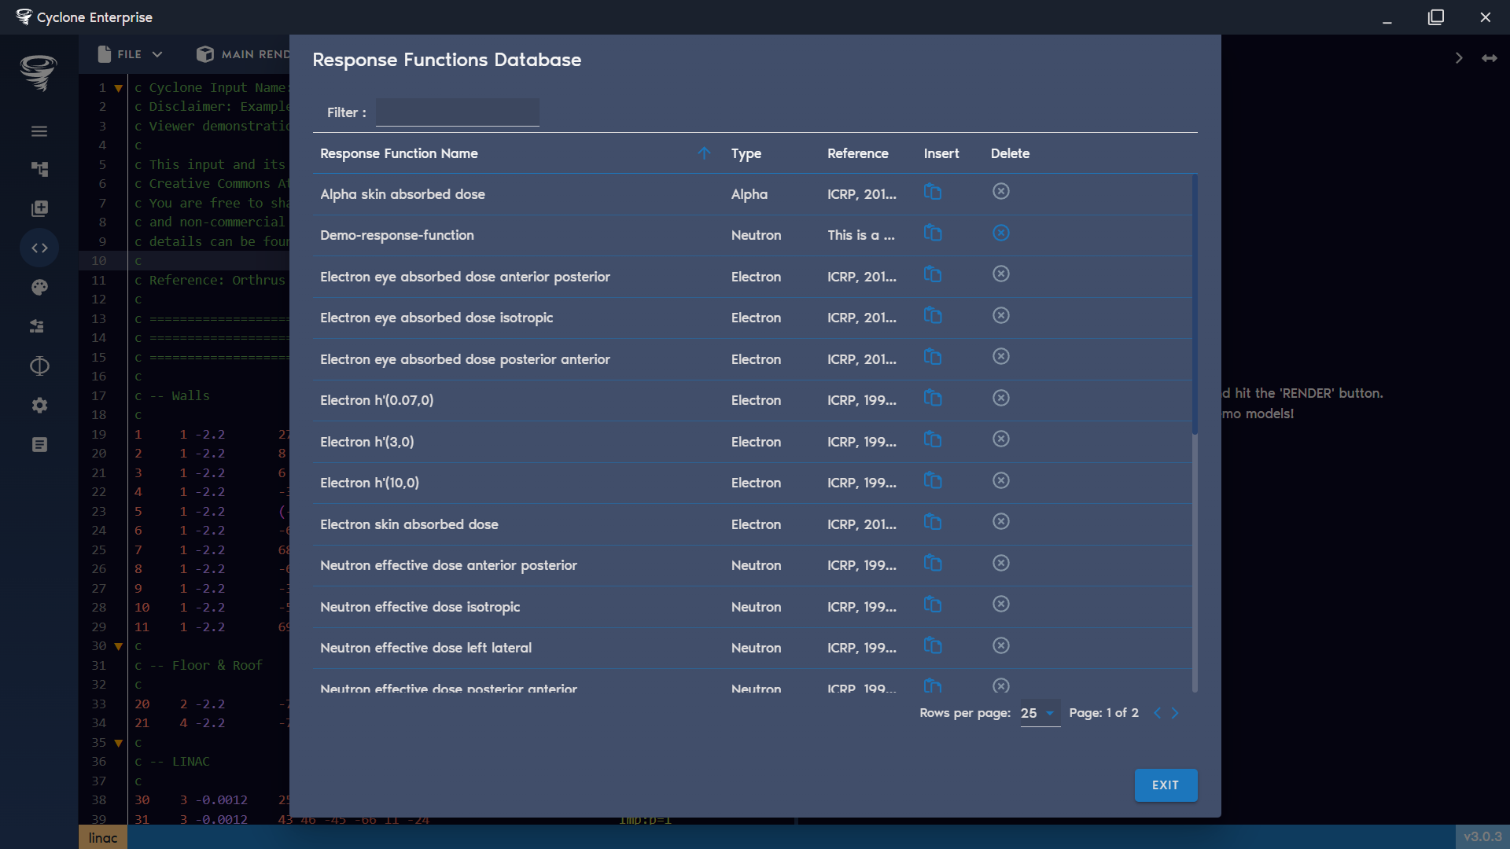Collapse the code fold at line 1
The image size is (1510, 849).
[117, 87]
